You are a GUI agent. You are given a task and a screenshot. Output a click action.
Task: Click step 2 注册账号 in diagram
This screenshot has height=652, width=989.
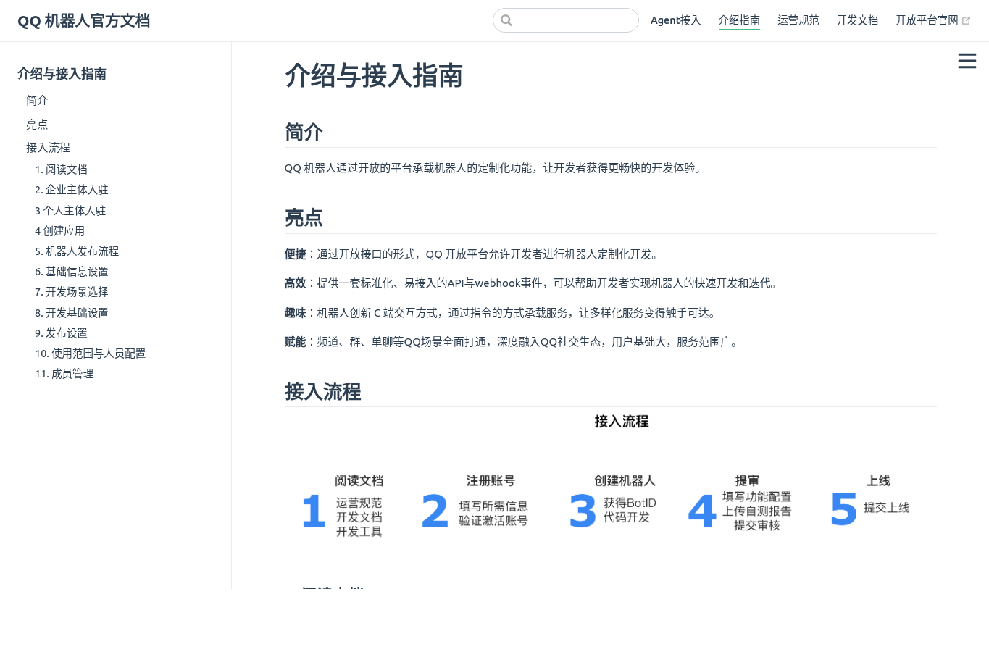pos(491,481)
